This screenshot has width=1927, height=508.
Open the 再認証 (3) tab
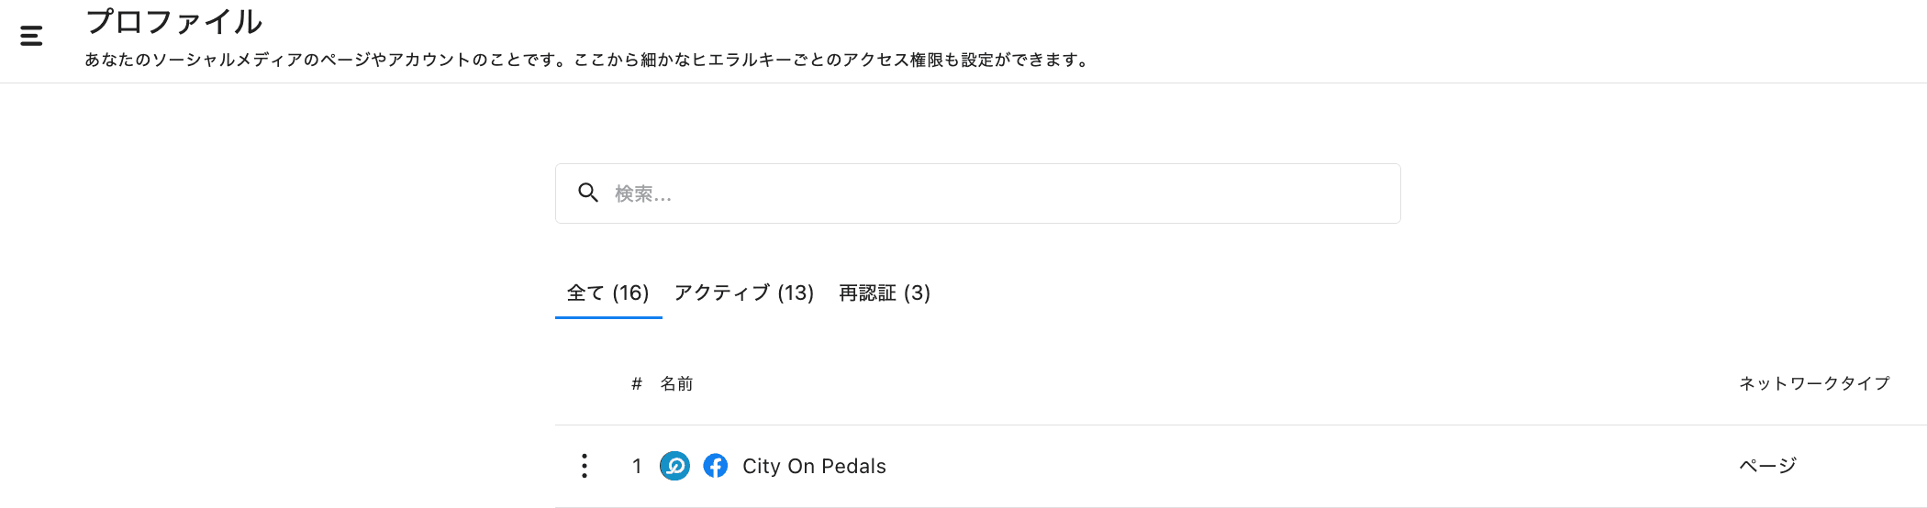885,293
